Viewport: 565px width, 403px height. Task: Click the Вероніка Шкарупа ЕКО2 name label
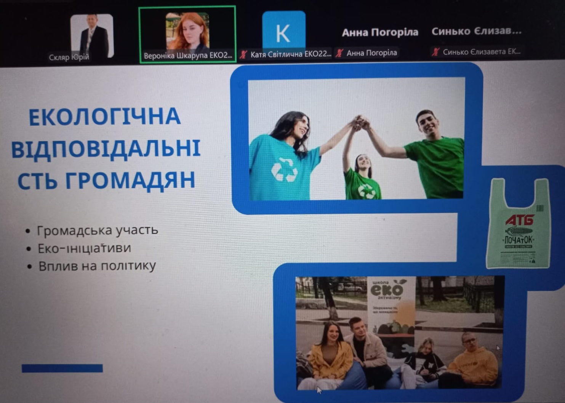(x=187, y=56)
